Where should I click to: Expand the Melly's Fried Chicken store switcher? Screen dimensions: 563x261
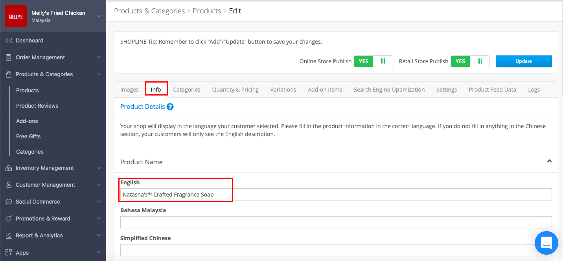coord(100,16)
